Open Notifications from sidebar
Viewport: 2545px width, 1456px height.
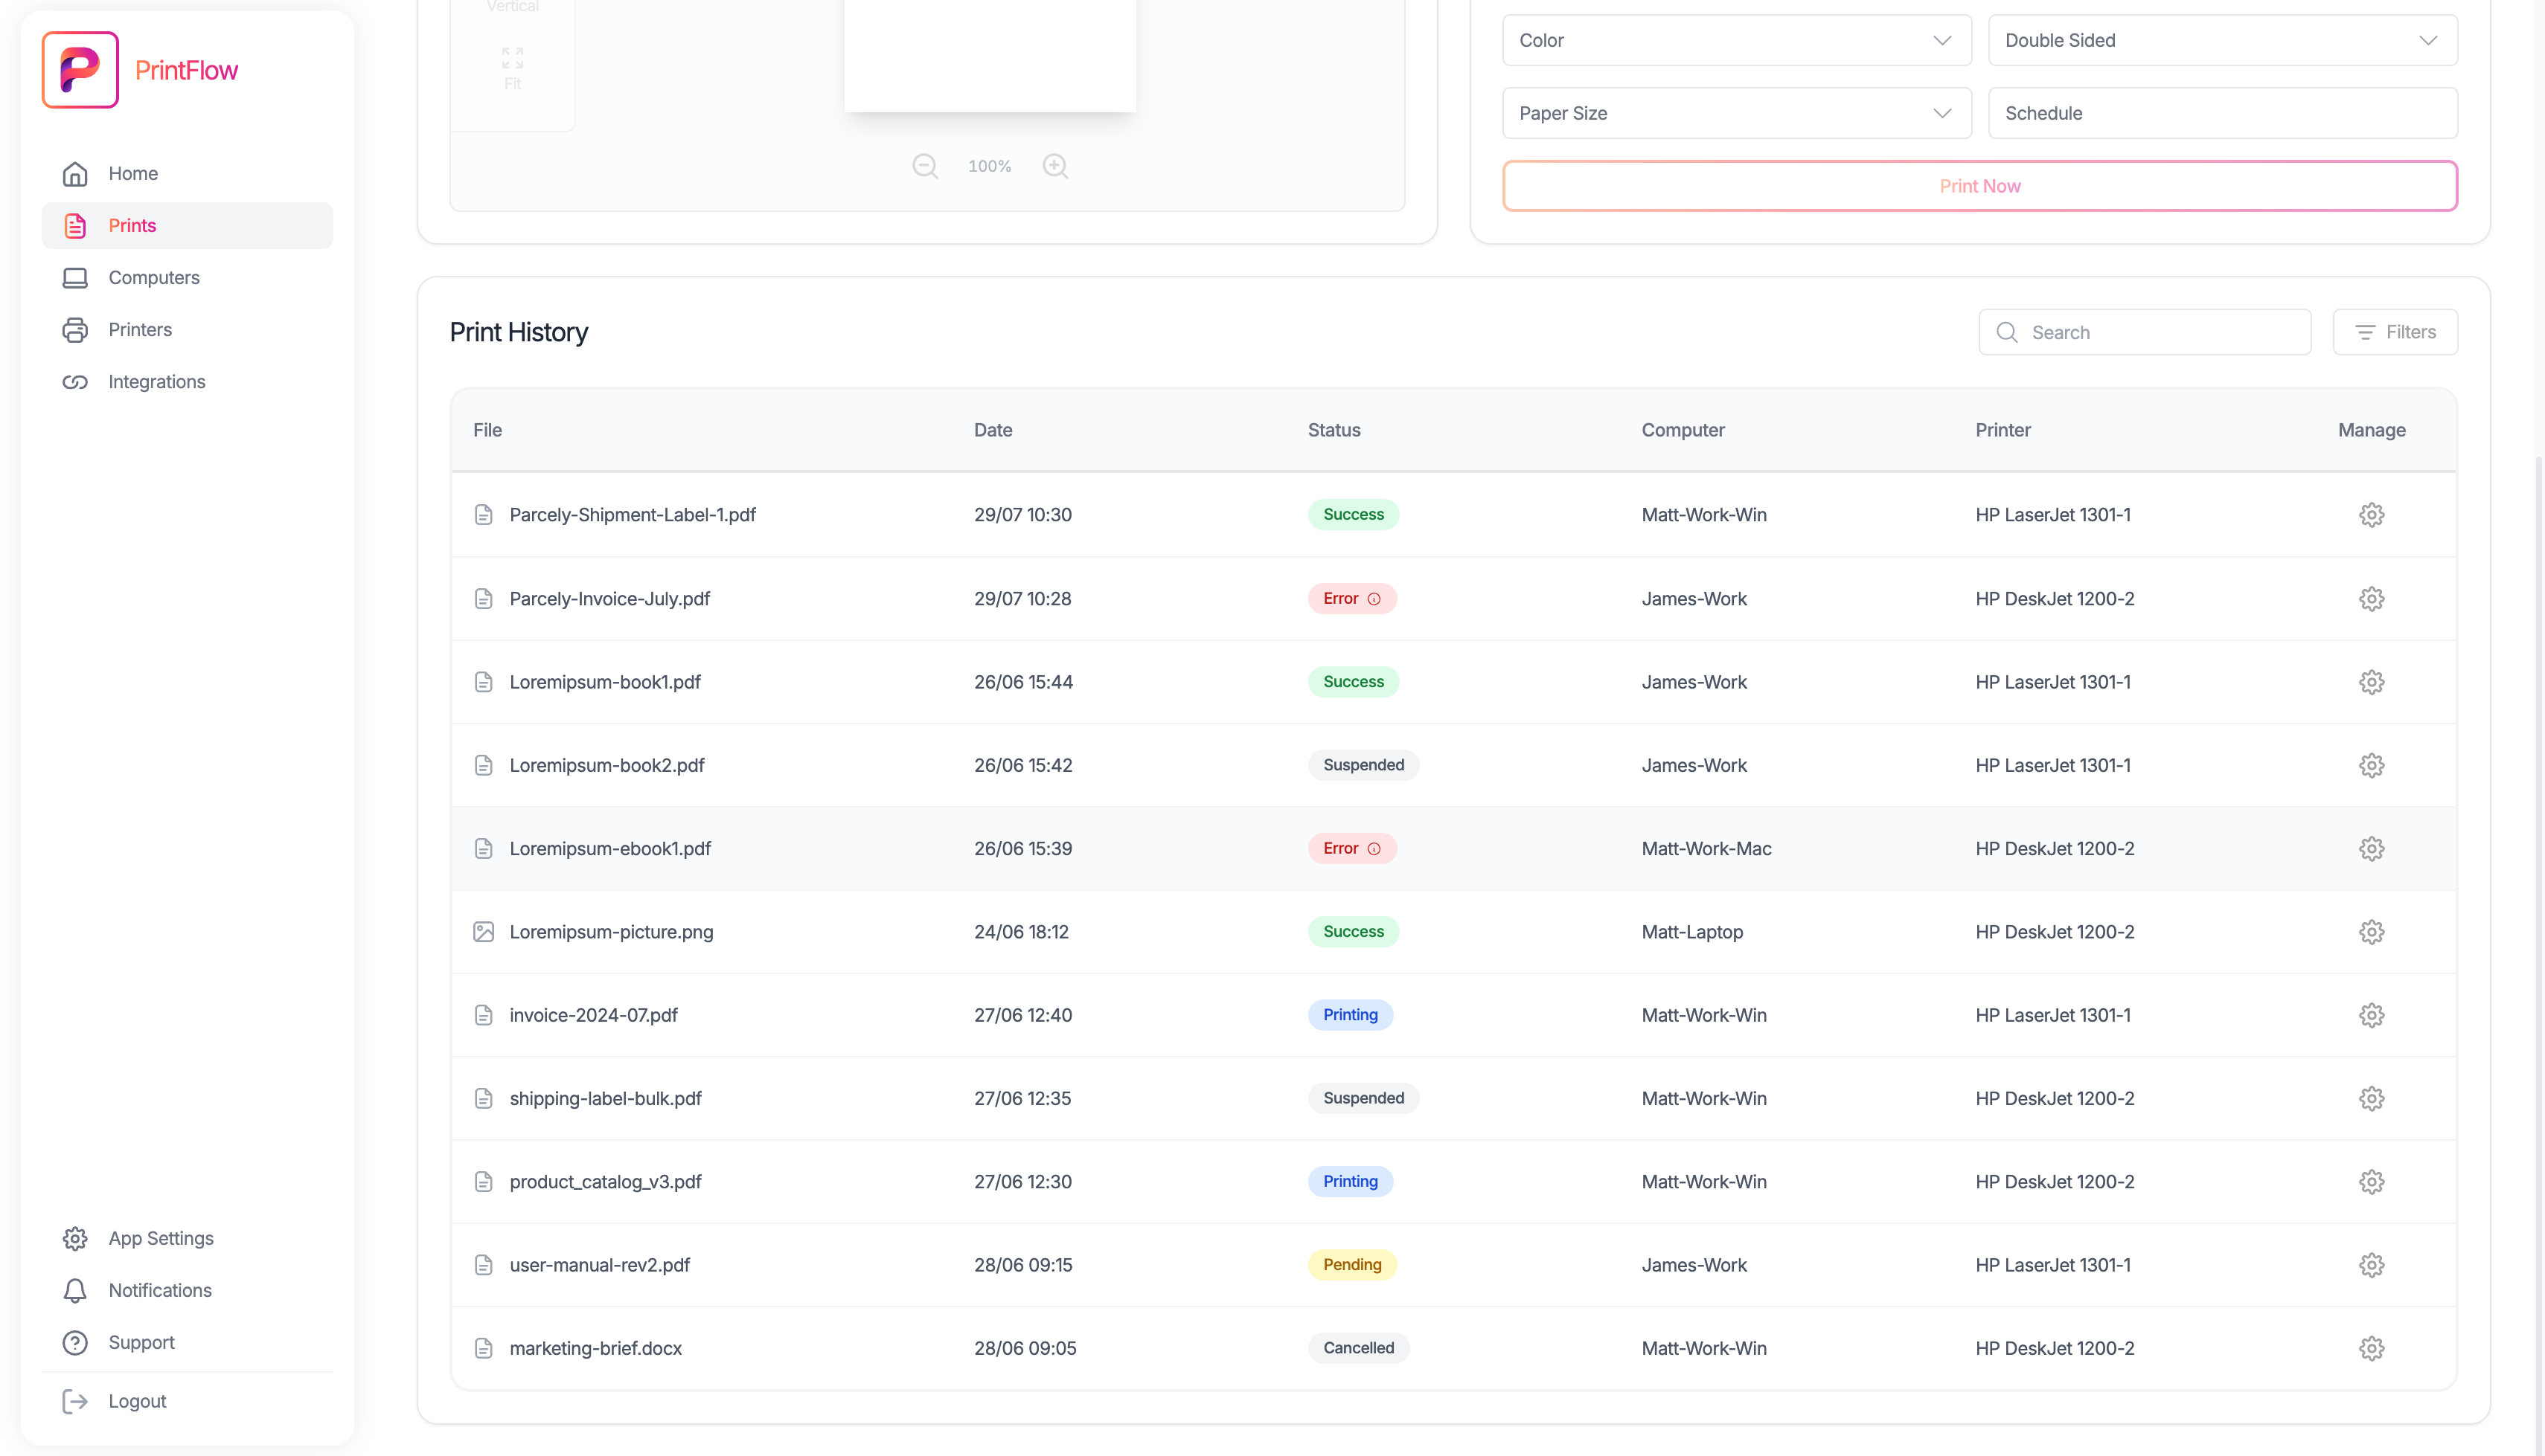click(x=187, y=1290)
